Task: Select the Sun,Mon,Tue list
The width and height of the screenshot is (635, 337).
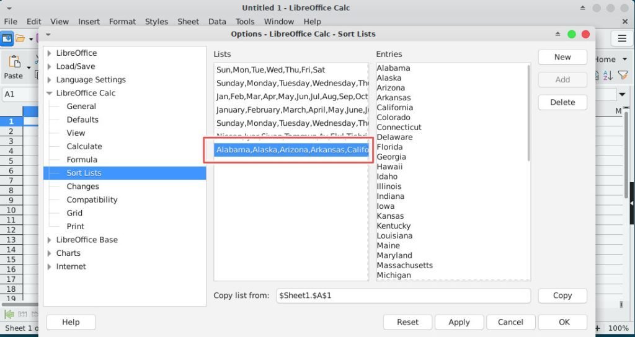Action: coord(291,69)
